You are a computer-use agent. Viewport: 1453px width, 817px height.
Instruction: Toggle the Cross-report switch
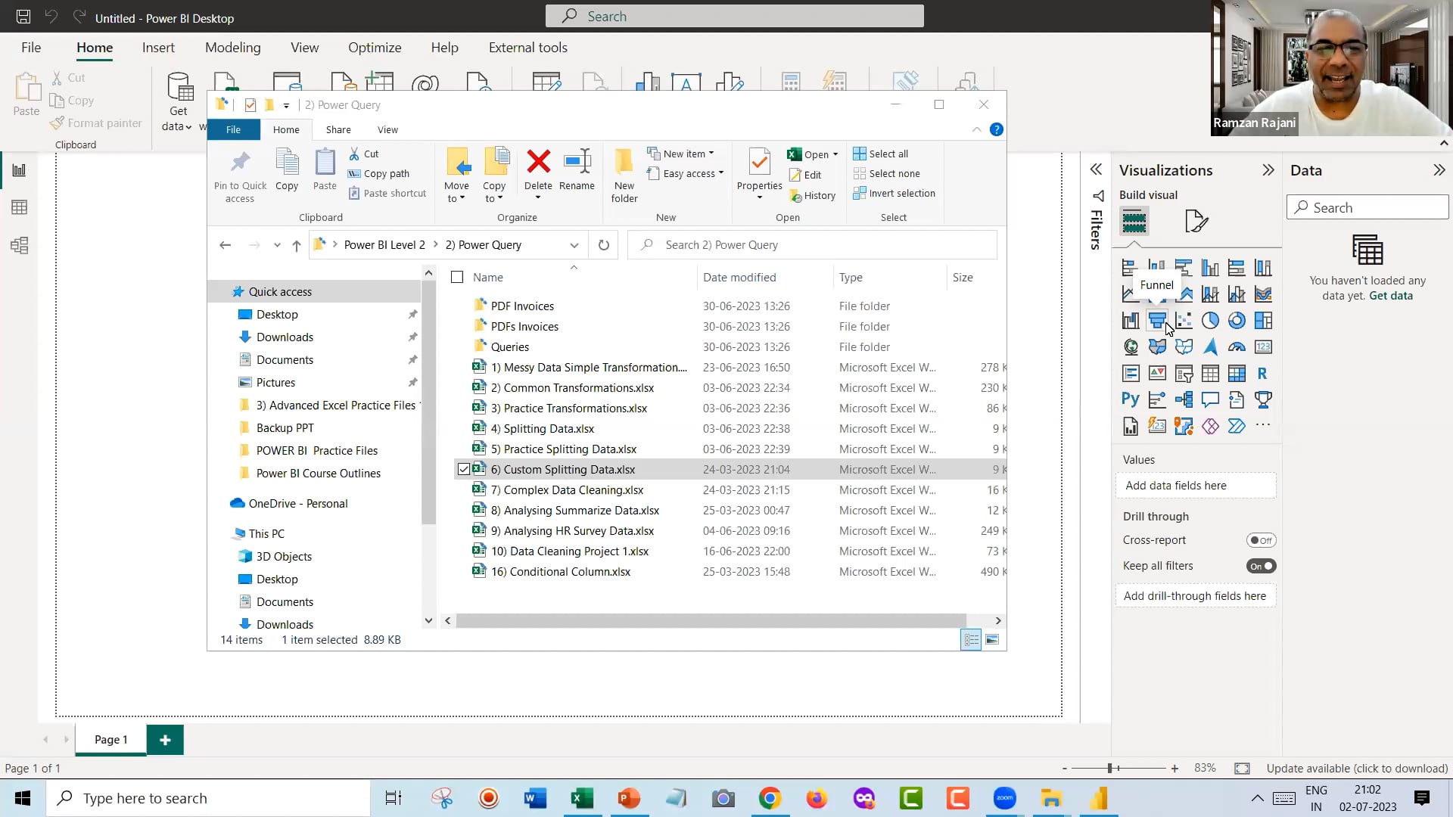tap(1261, 540)
